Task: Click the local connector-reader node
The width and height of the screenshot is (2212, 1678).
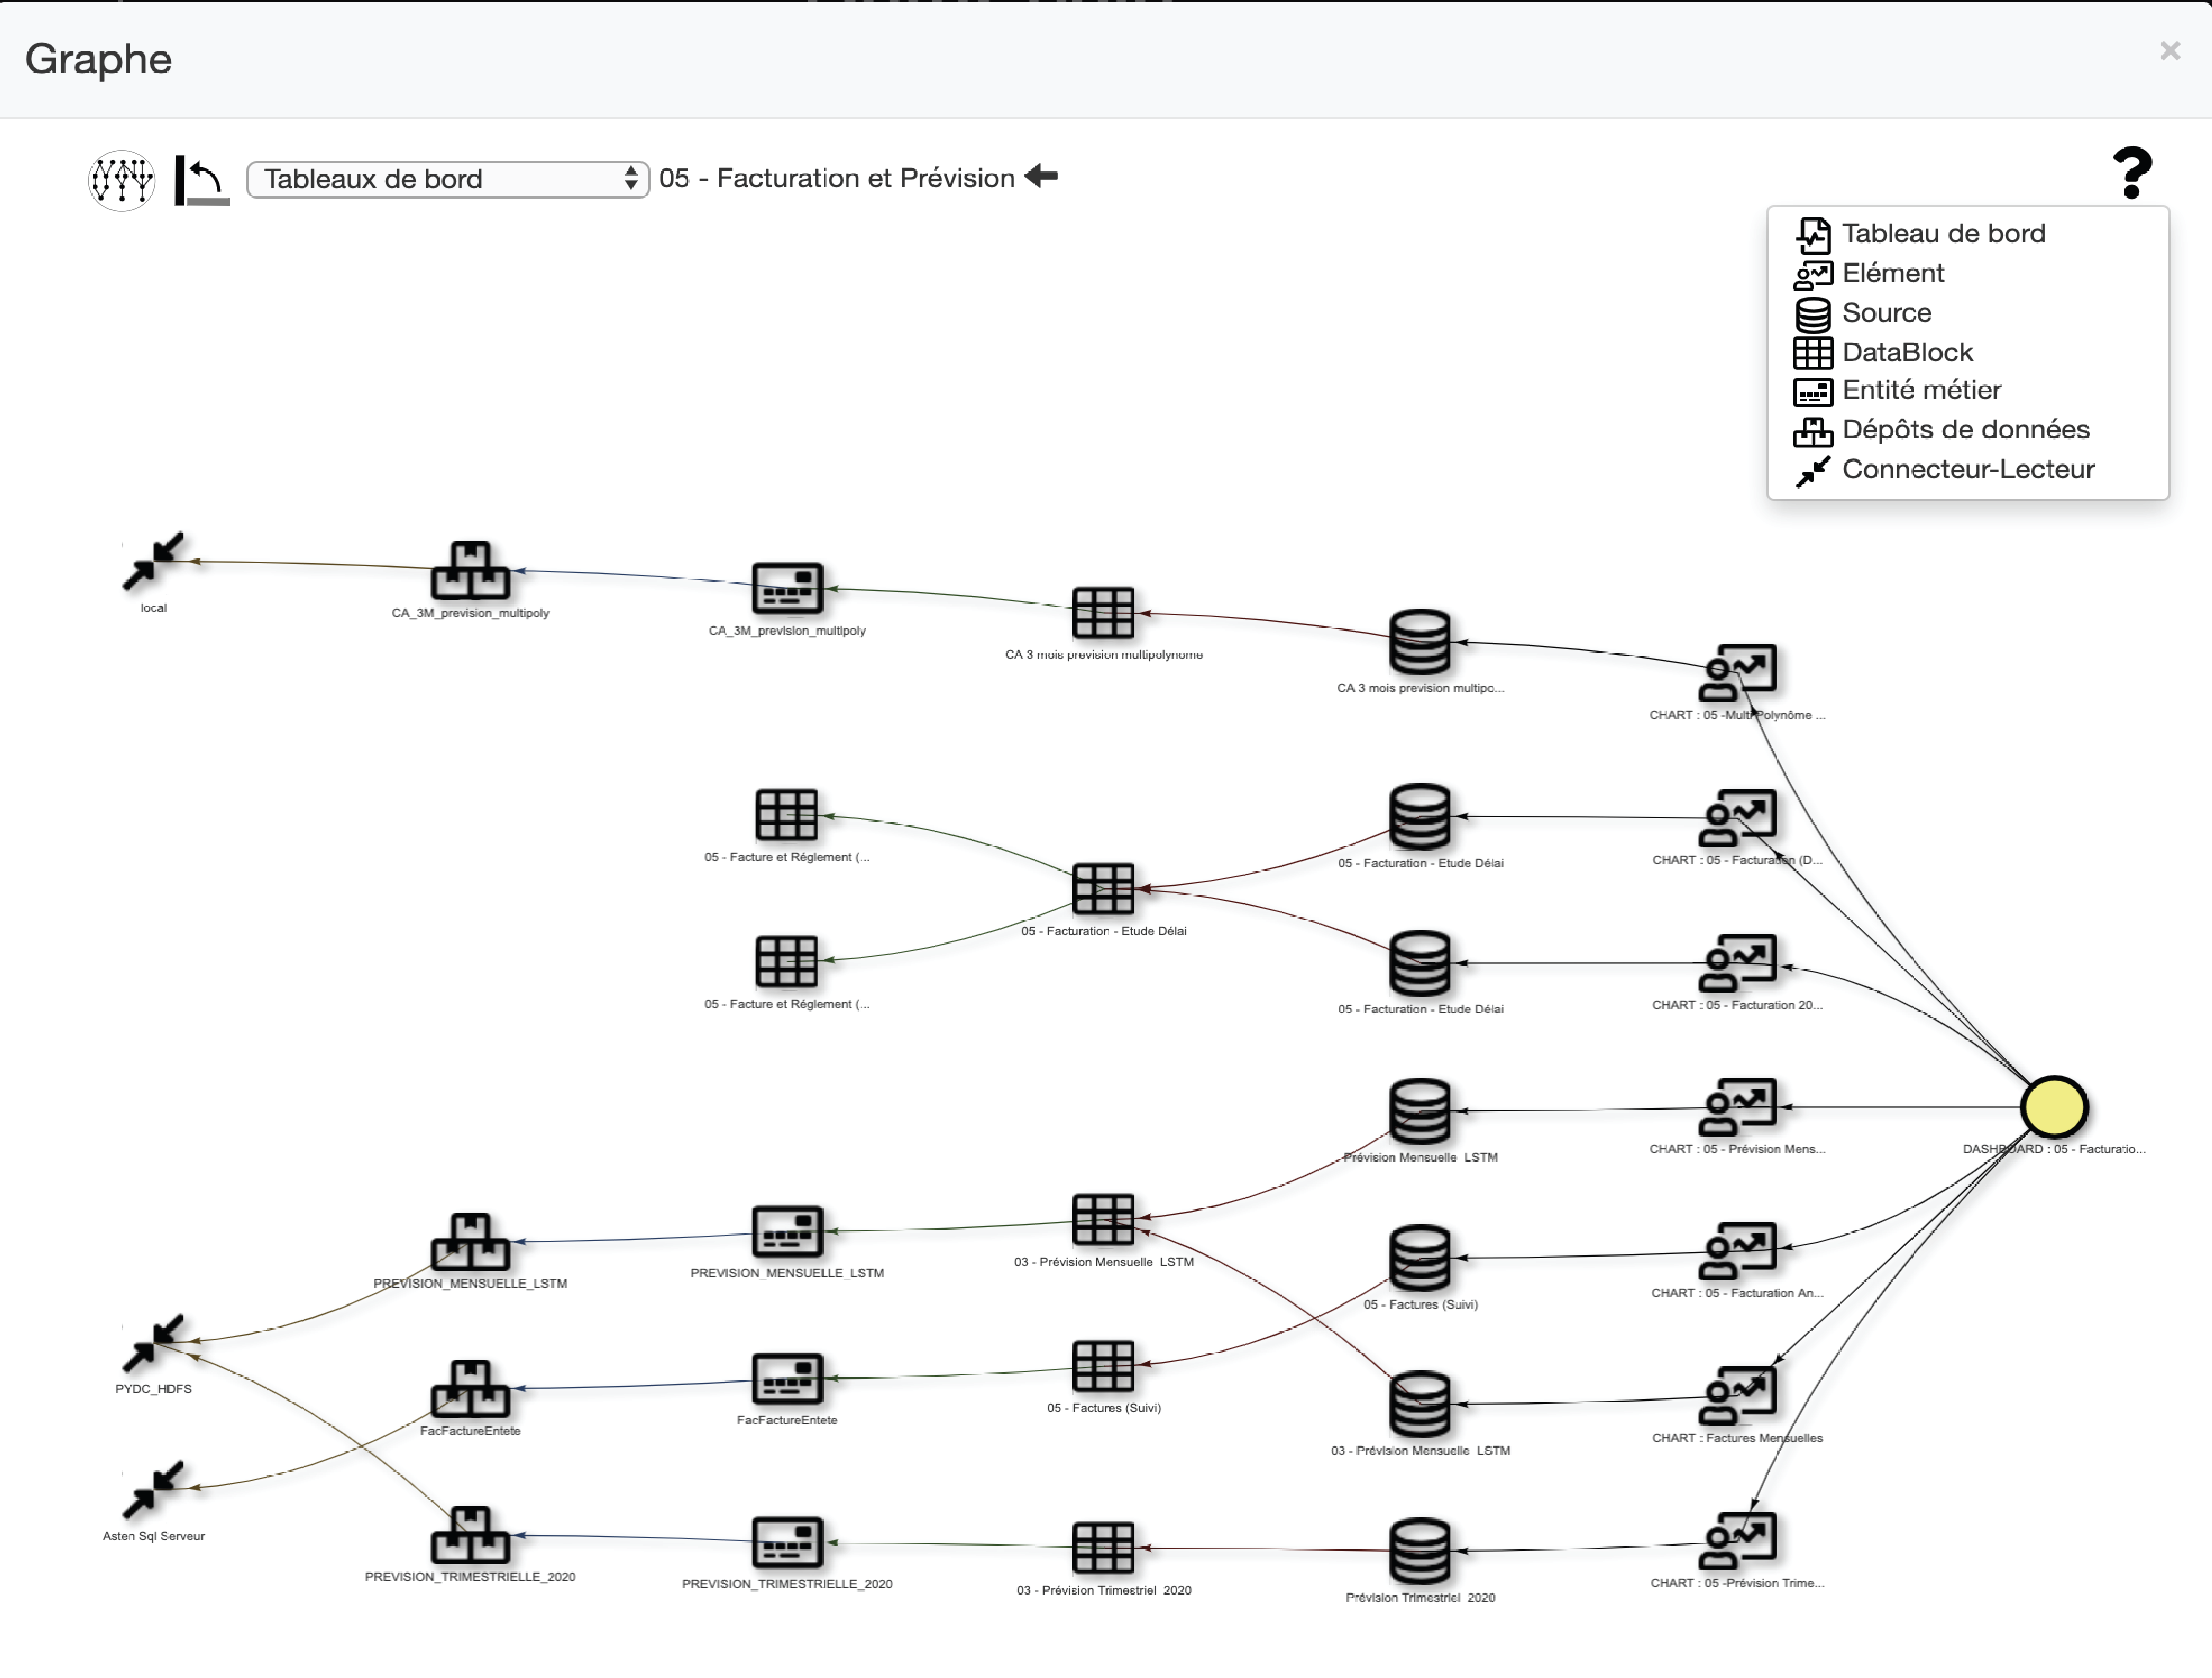Action: [x=153, y=562]
